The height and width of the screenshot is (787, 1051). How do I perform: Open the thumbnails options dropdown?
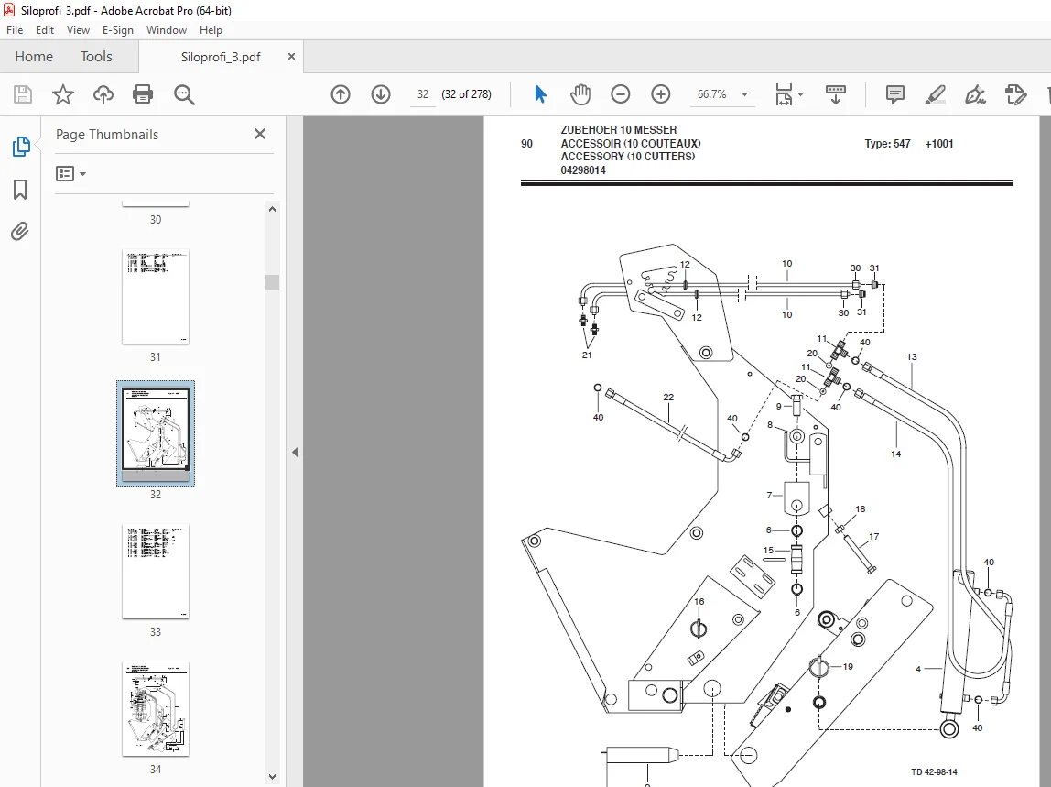71,174
